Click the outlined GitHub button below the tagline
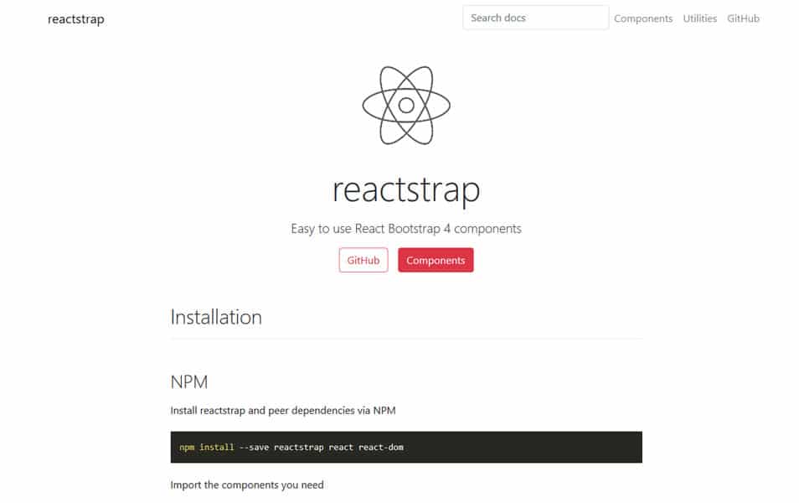799x503 pixels. click(363, 260)
